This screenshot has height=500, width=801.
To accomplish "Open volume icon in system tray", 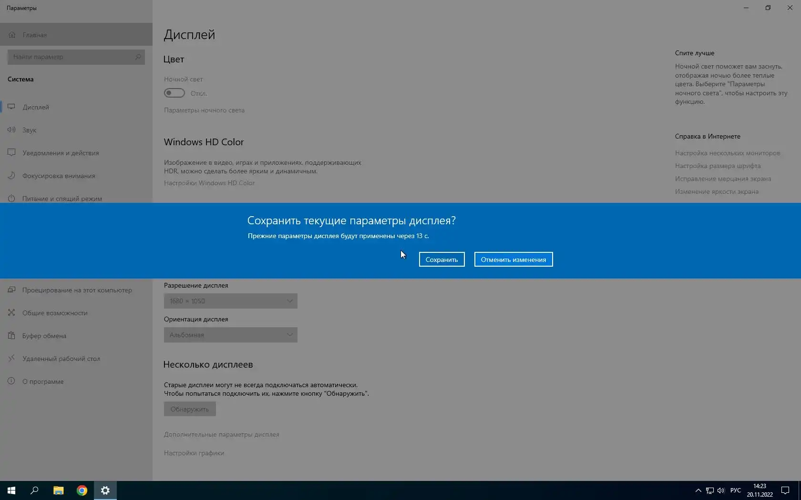I will pos(721,490).
